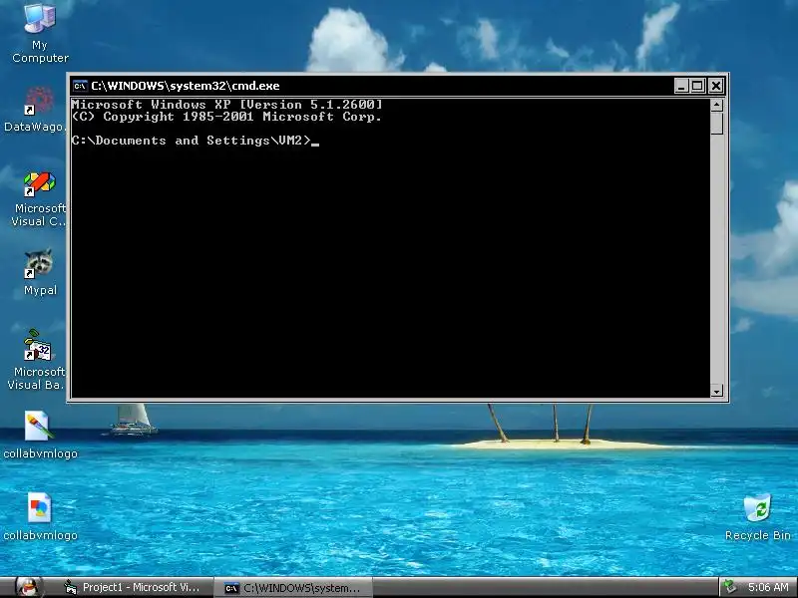This screenshot has height=598, width=798.
Task: Minimize the cmd.exe window
Action: click(x=681, y=86)
